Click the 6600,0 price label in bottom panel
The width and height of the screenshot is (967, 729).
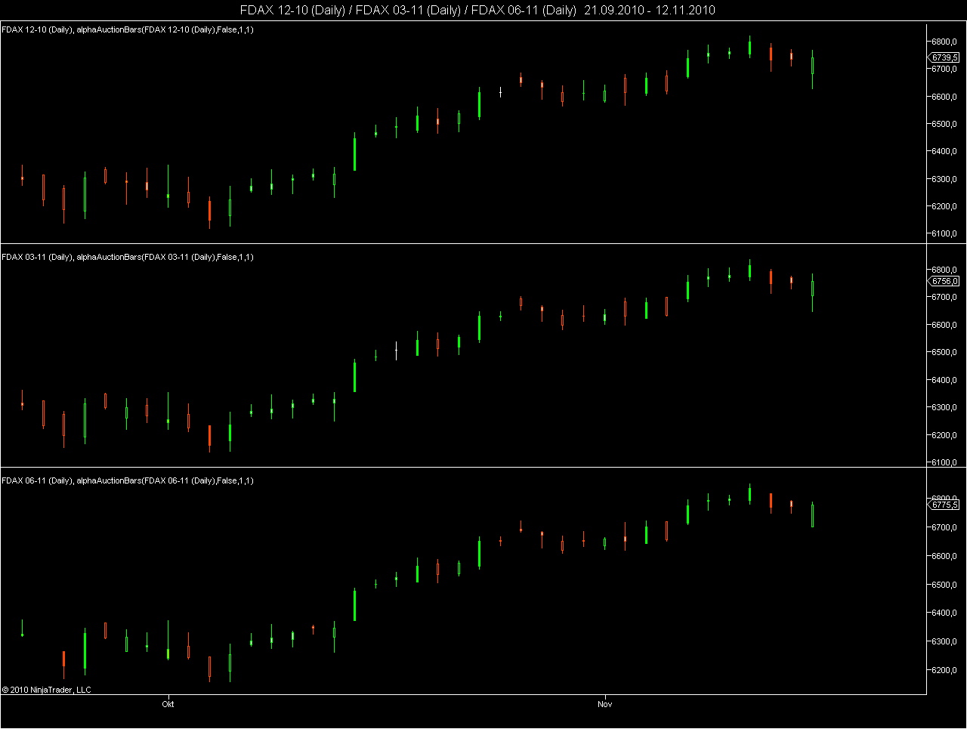pyautogui.click(x=944, y=556)
